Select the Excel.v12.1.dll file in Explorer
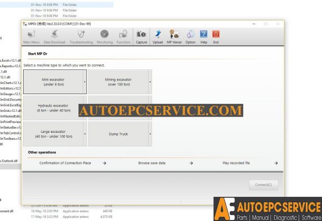The image size is (322, 221). [10, 61]
